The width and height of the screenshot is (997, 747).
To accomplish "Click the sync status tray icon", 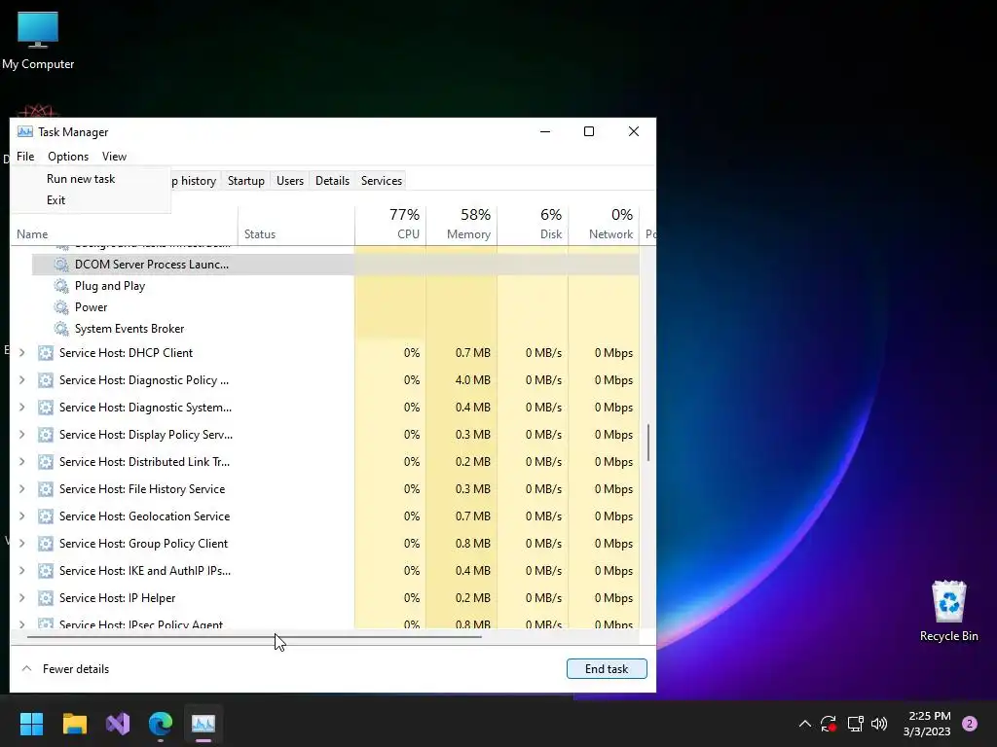I will (829, 724).
